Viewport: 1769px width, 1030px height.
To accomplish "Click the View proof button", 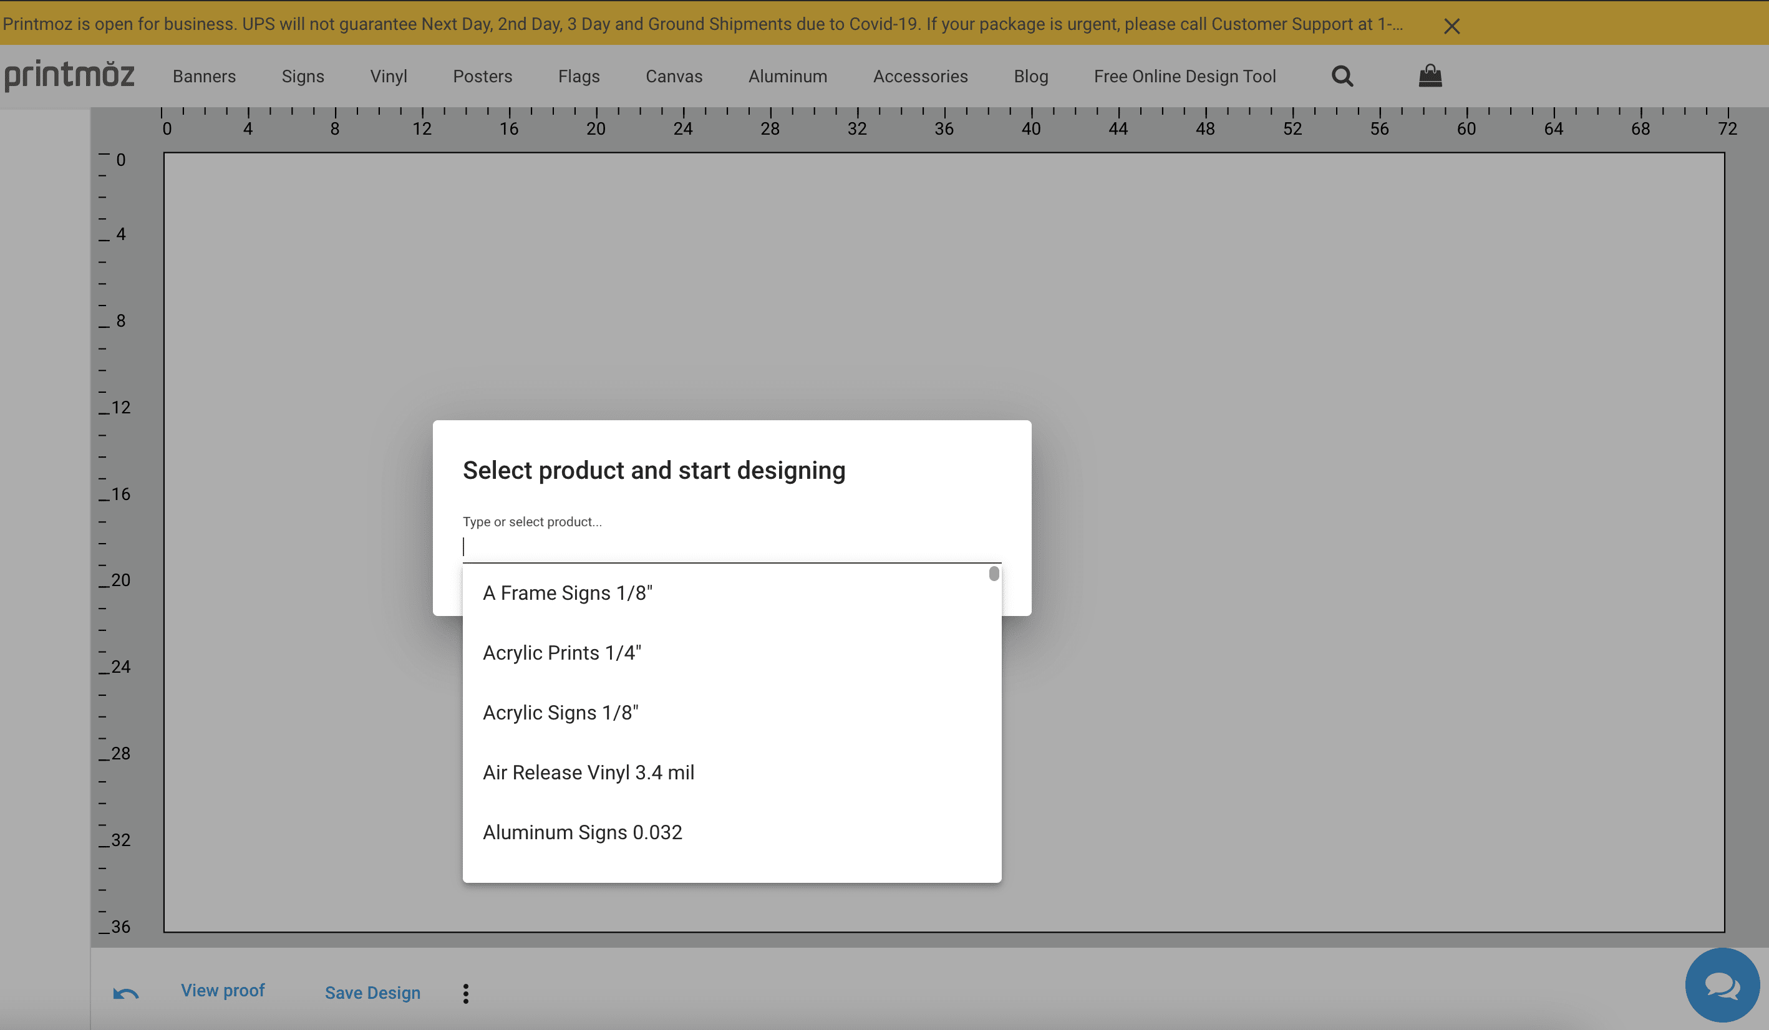I will [223, 990].
